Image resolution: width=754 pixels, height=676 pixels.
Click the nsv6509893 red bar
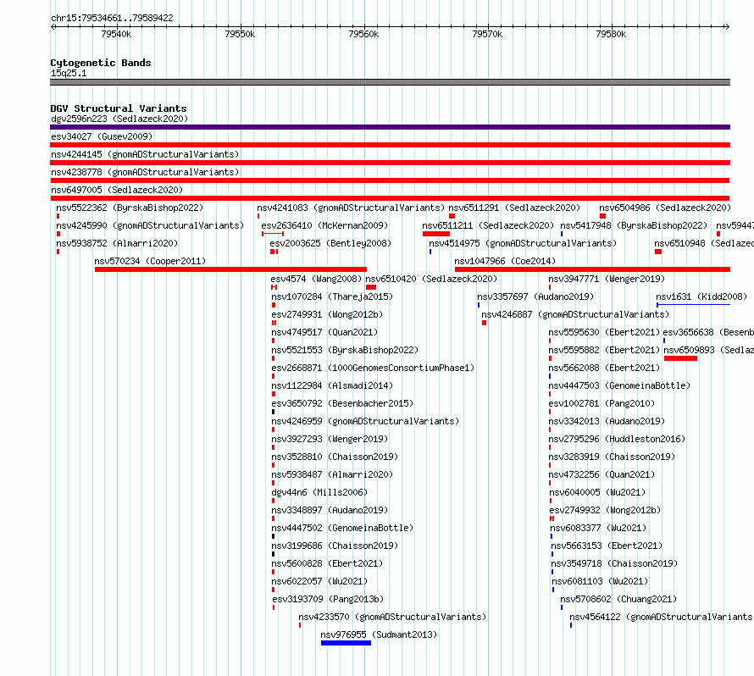[680, 358]
